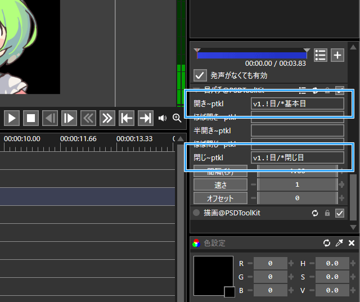This screenshot has height=302, width=360.
Task: Click the Stop playback button
Action: (31, 118)
